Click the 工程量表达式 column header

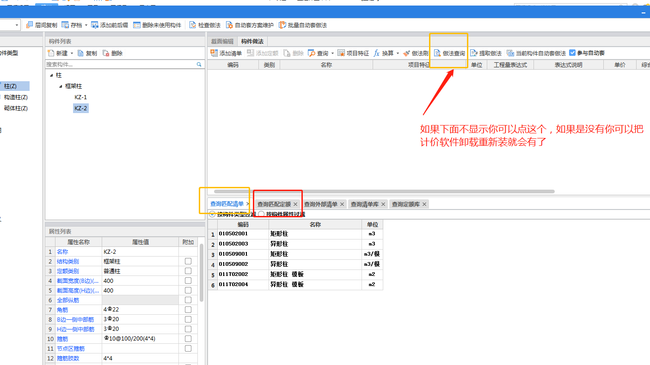pos(510,65)
